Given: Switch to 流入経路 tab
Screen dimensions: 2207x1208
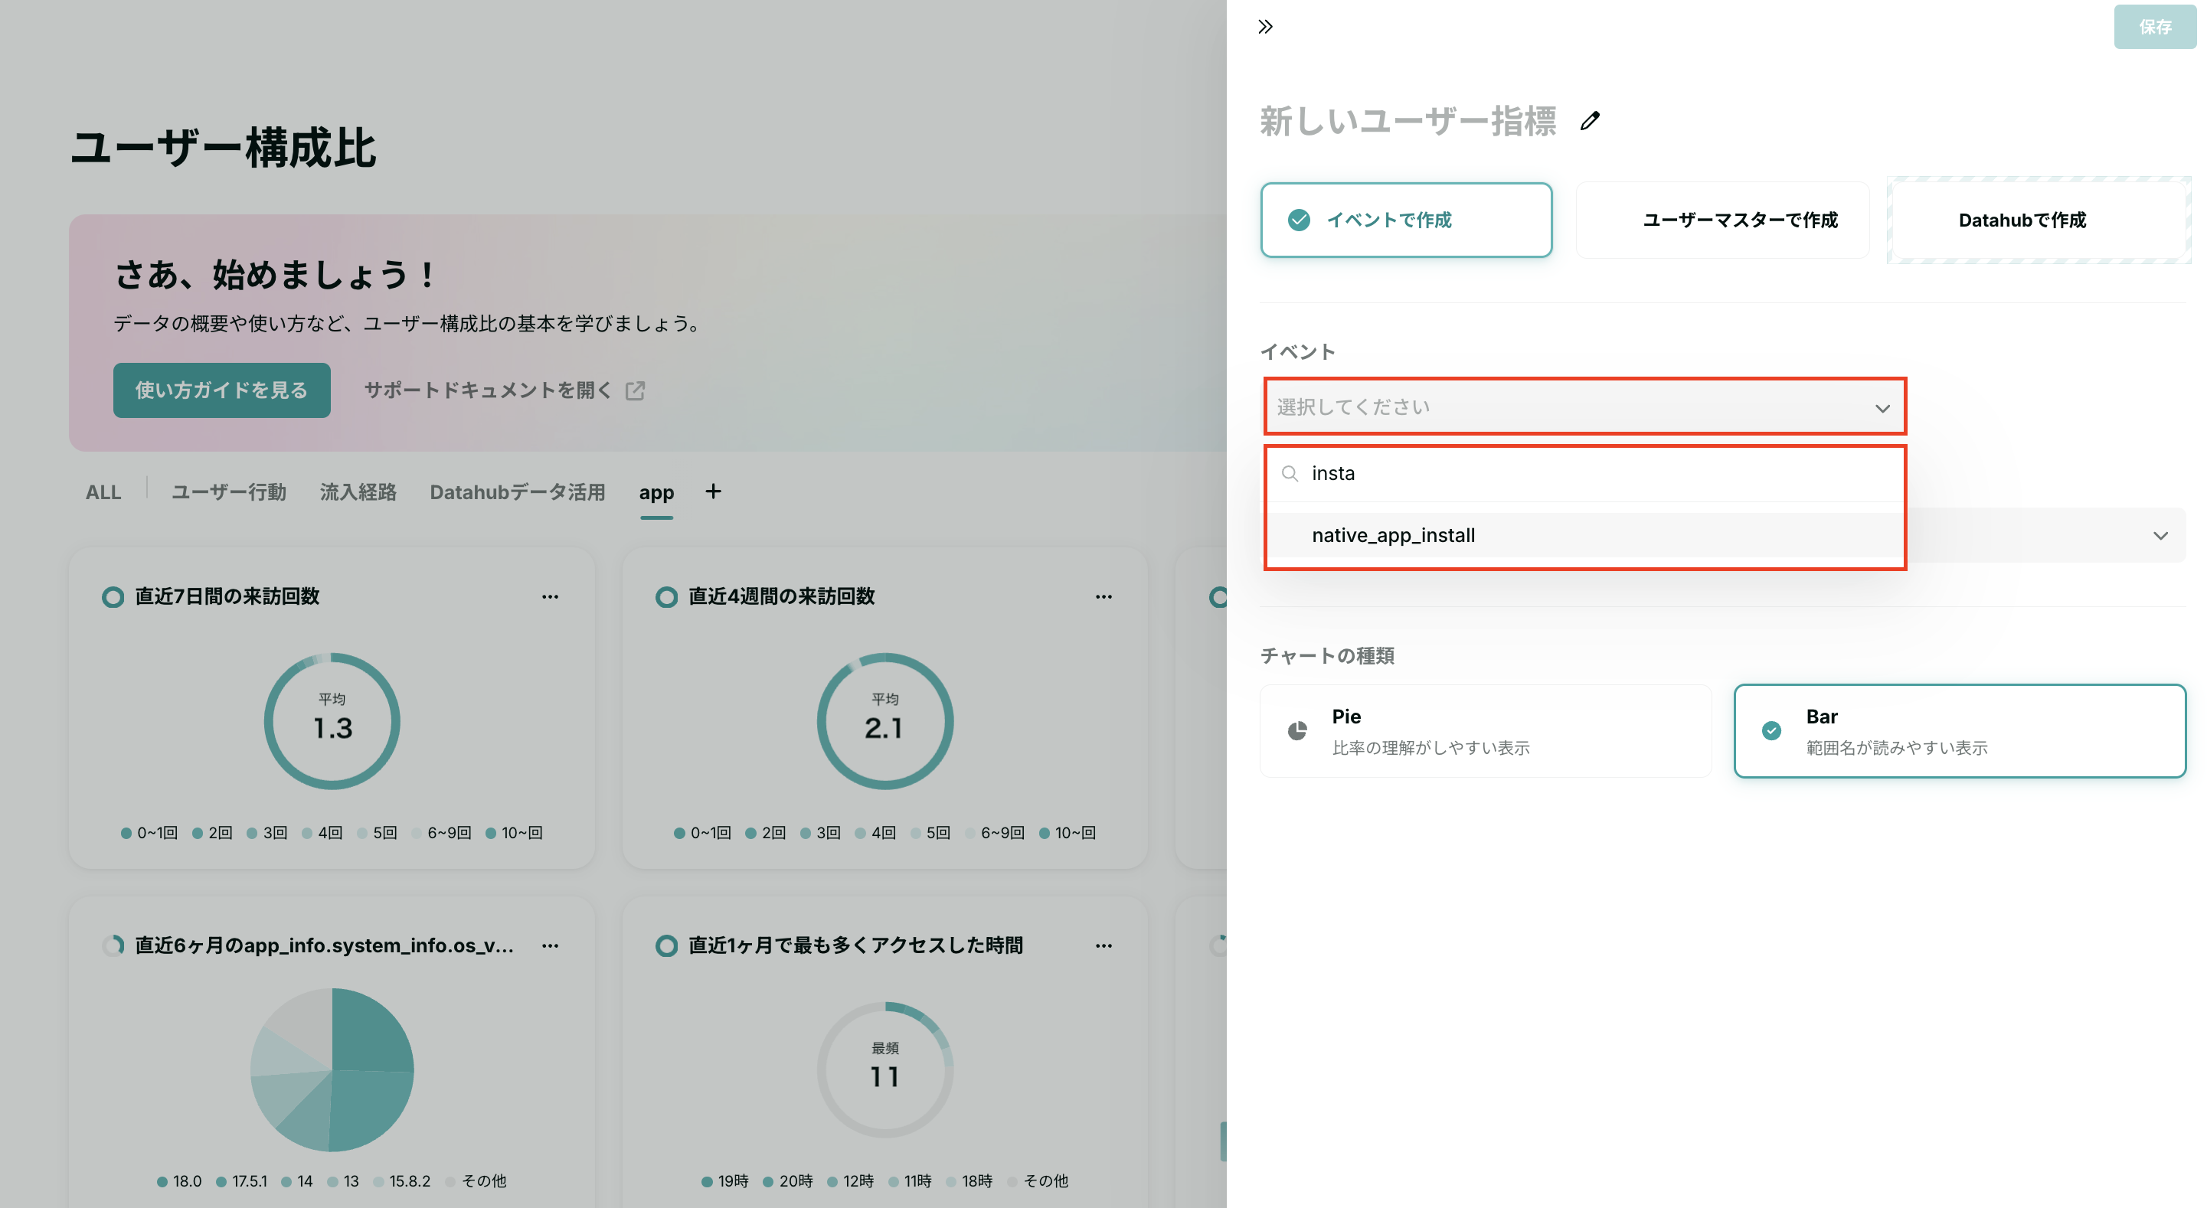Looking at the screenshot, I should tap(358, 491).
